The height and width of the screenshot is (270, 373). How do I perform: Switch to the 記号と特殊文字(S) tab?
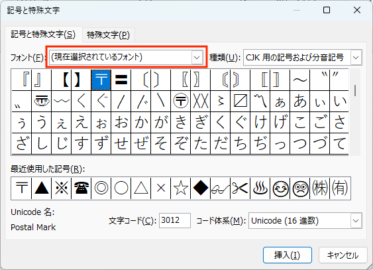click(43, 34)
